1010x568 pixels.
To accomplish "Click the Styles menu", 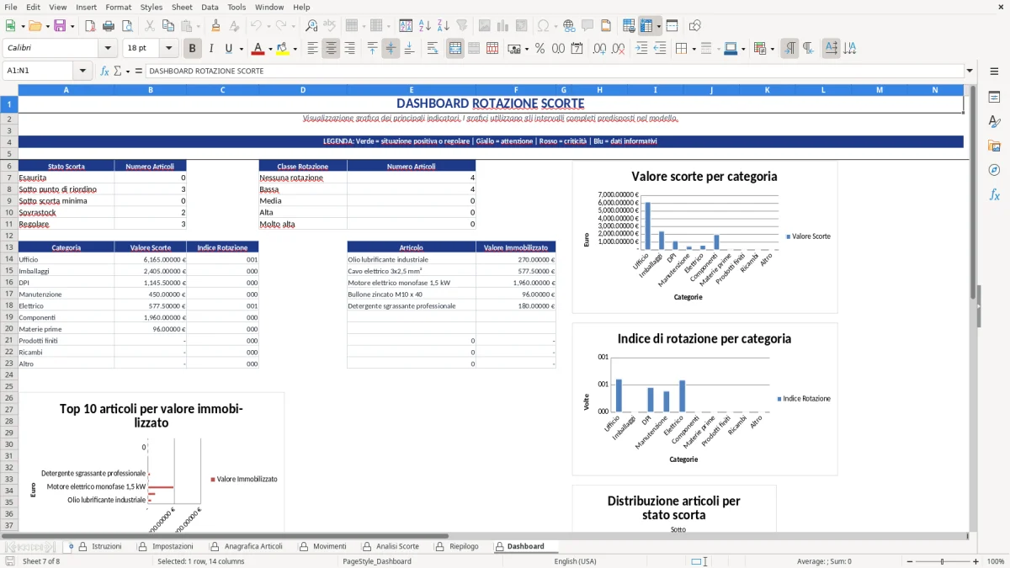I will tap(151, 7).
